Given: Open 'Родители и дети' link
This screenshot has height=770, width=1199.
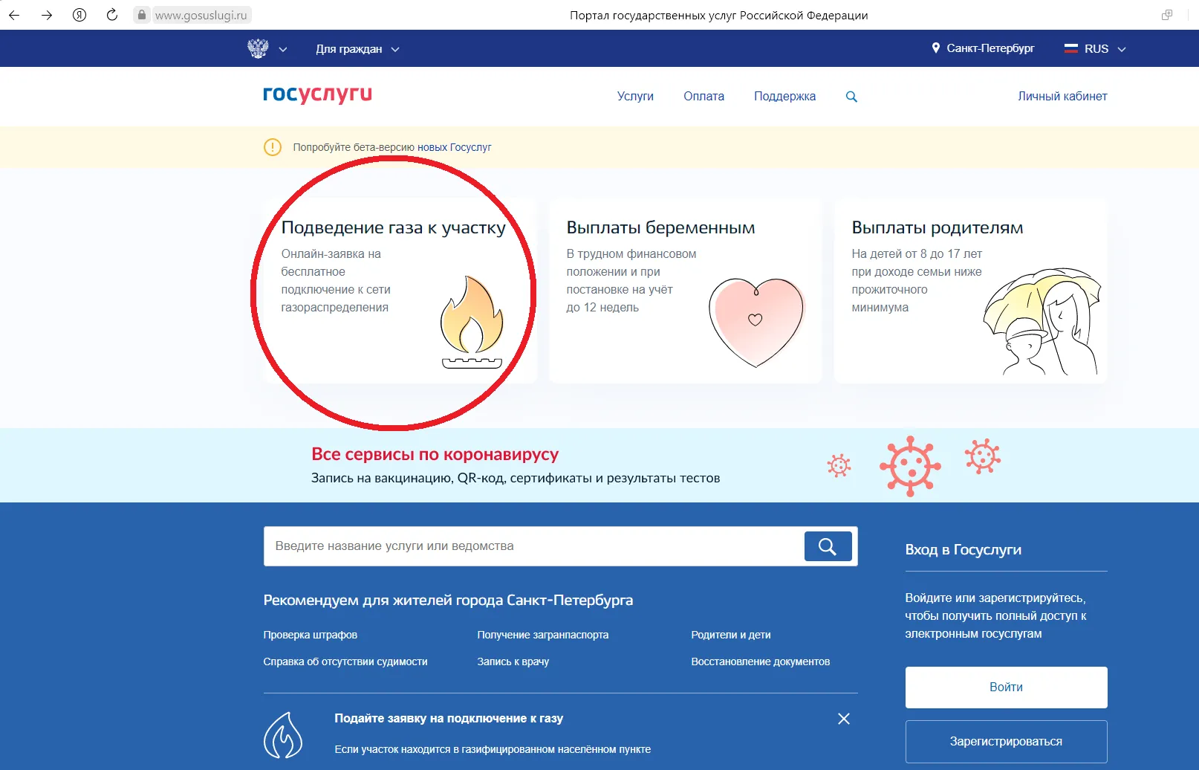Looking at the screenshot, I should point(730,635).
